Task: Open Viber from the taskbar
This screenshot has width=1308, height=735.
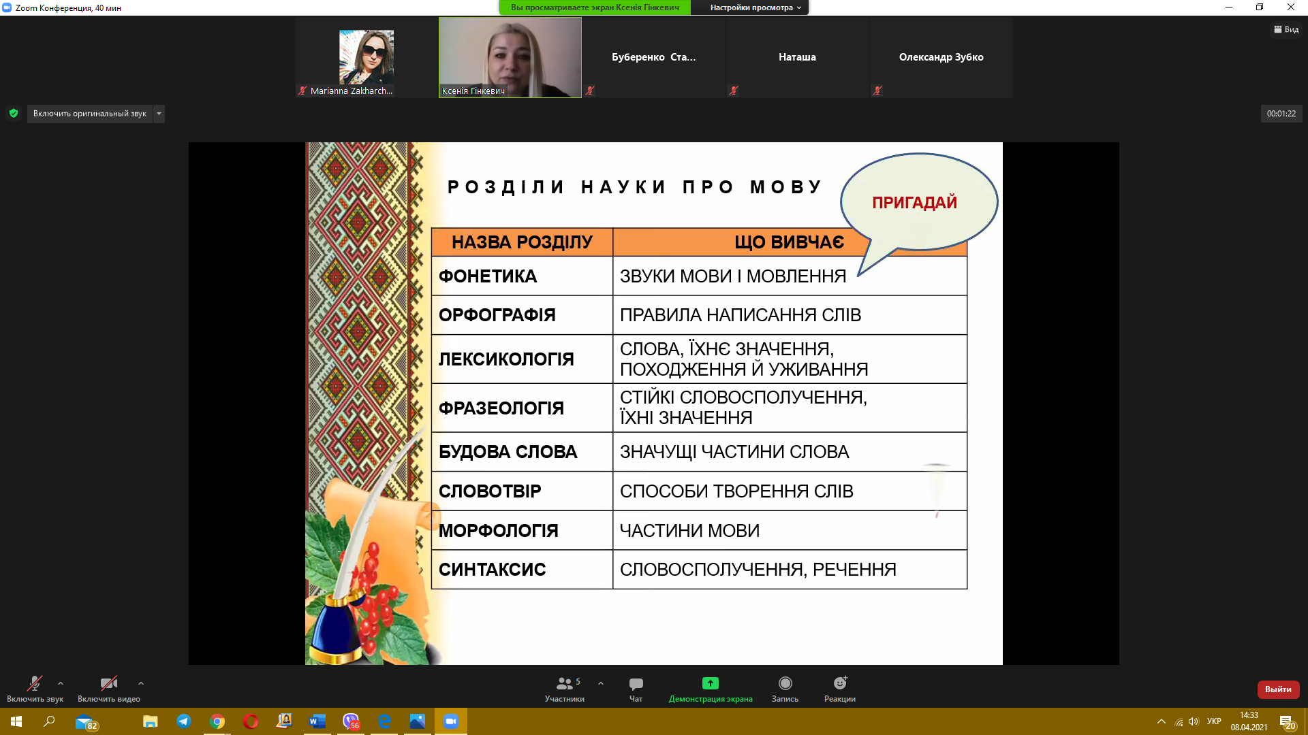Action: pyautogui.click(x=351, y=721)
